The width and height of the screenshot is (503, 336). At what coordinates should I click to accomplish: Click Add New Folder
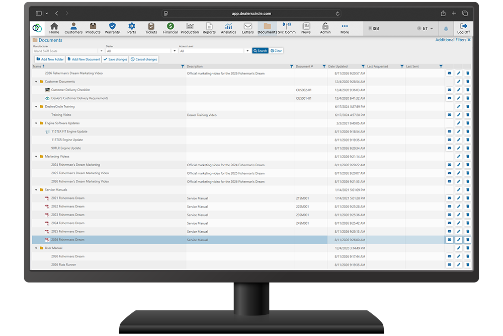point(50,59)
